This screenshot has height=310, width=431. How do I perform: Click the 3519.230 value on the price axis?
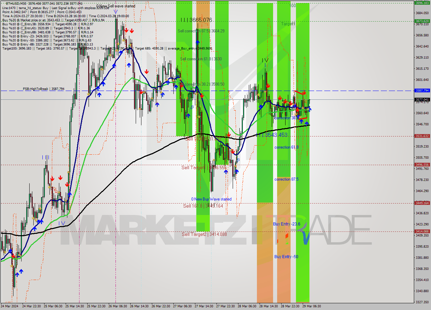pos(422,146)
